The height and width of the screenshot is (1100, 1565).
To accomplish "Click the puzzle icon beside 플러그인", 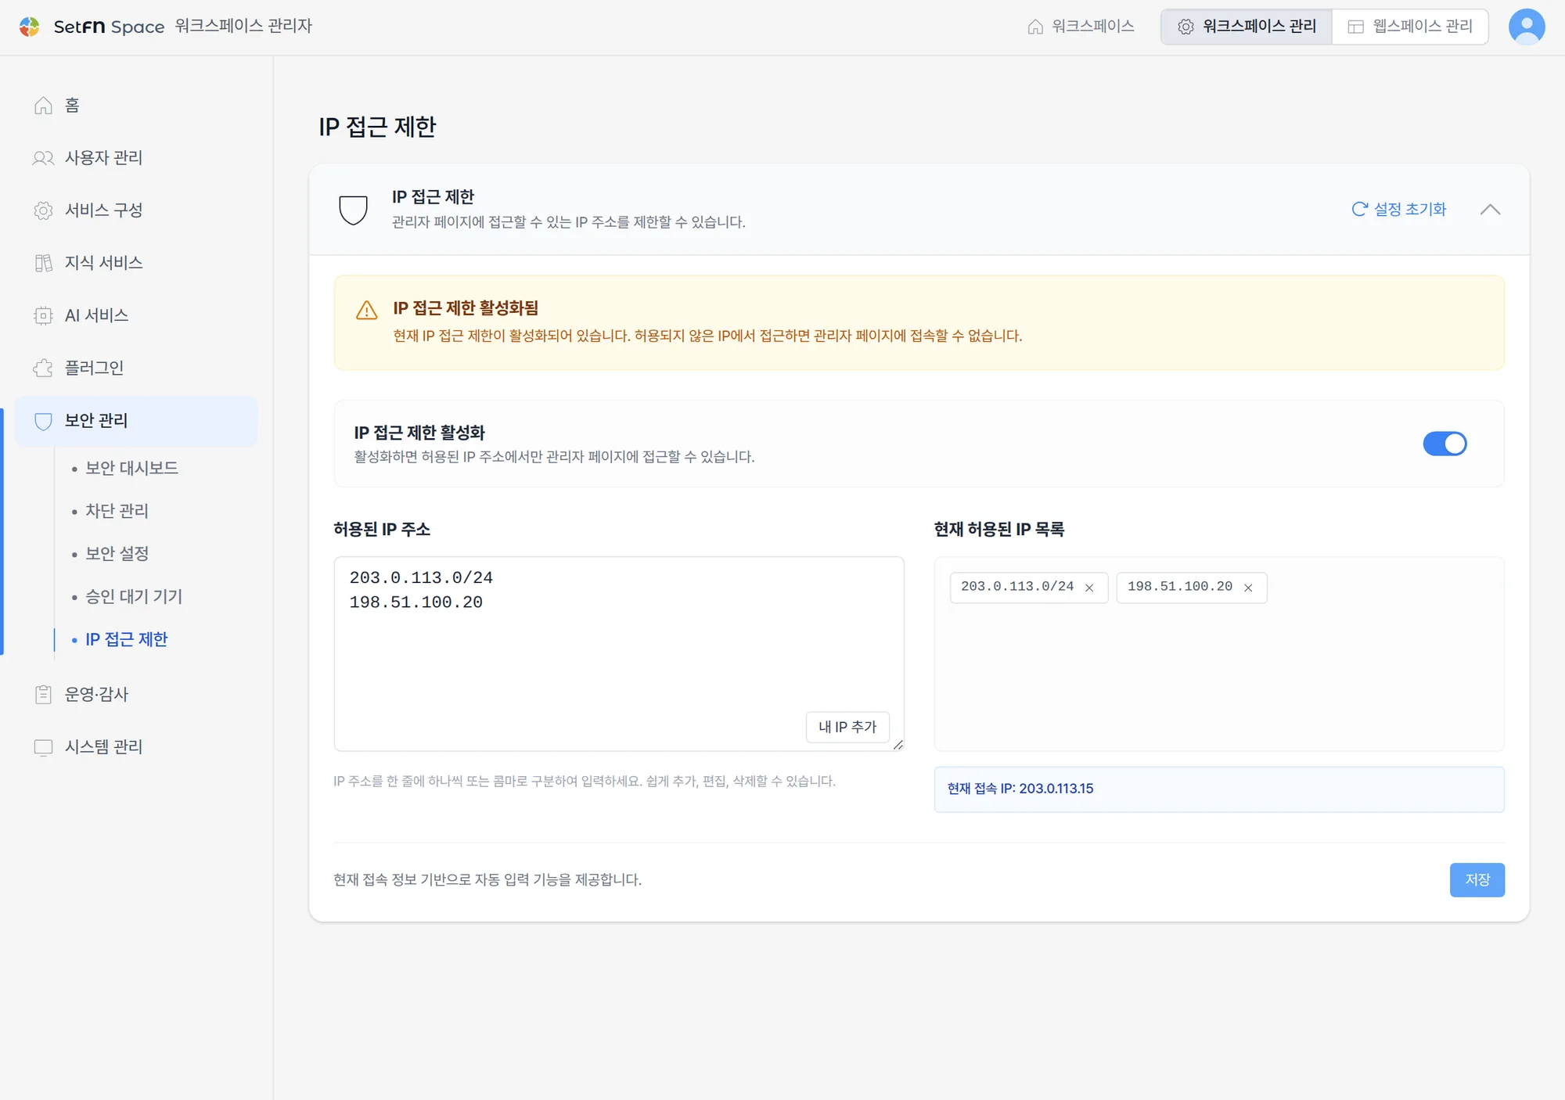I will (44, 368).
